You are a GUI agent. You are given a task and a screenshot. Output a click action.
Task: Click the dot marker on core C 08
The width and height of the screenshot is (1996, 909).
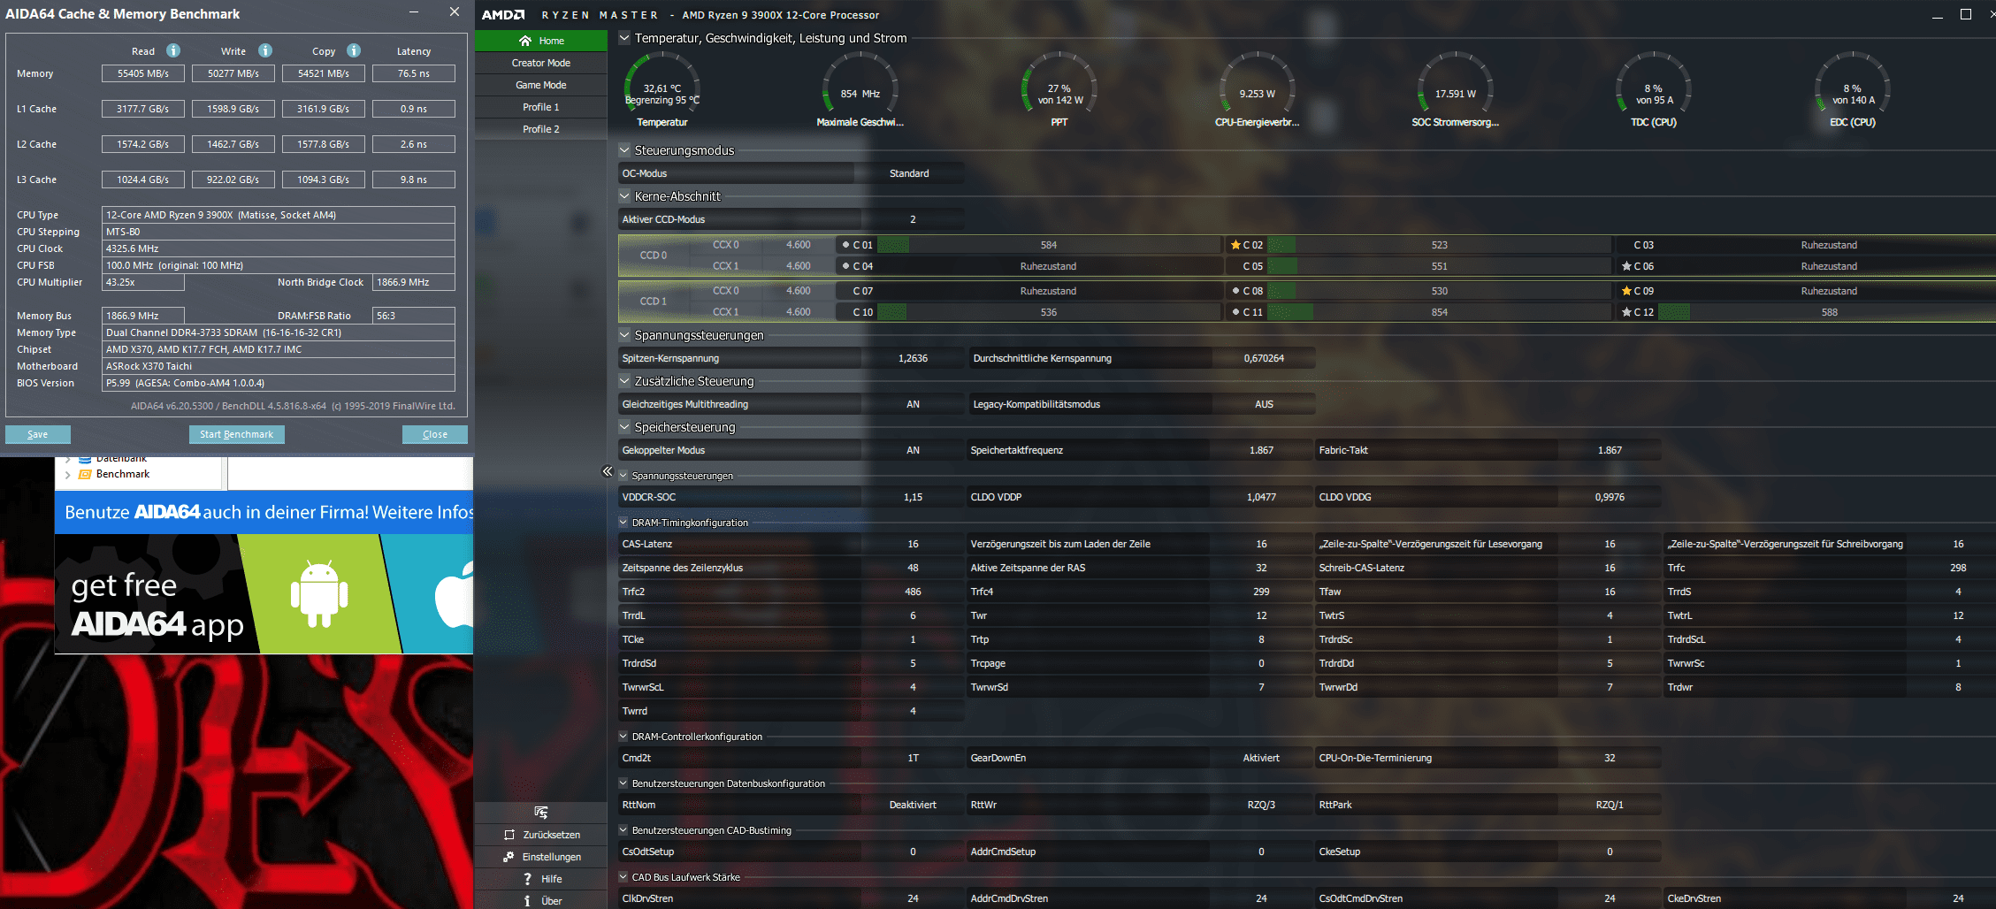pyautogui.click(x=1235, y=291)
